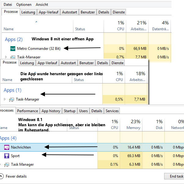Expand Task-Manager row in the Apps (1) window
This screenshot has width=184, height=184.
coord(5,99)
